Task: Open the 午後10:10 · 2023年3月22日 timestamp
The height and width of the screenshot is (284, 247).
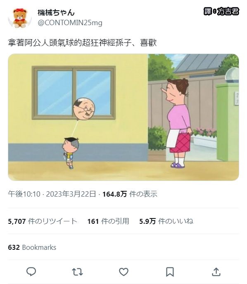Action: (x=52, y=194)
